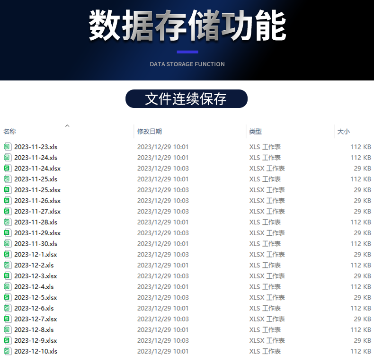Viewport: 374px width, 364px height.
Task: Click the 文件连续保存 button
Action: pos(186,99)
